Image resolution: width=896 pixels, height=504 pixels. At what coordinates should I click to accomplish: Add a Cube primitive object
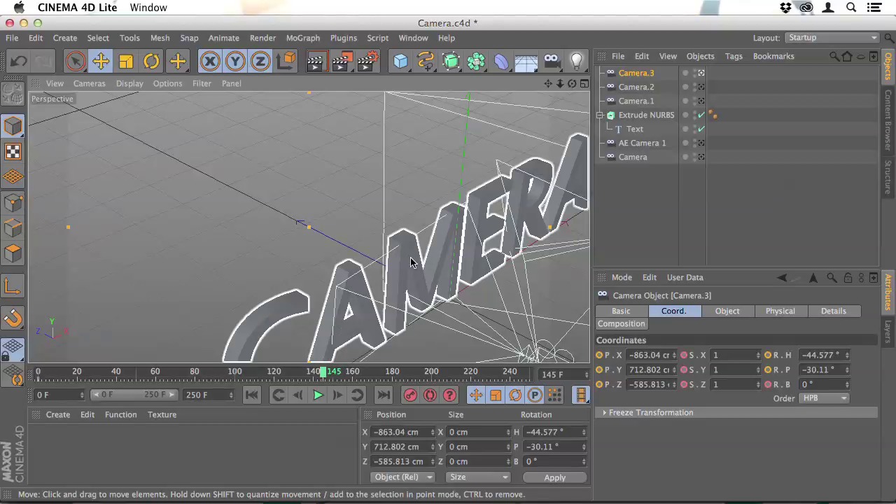coord(400,62)
